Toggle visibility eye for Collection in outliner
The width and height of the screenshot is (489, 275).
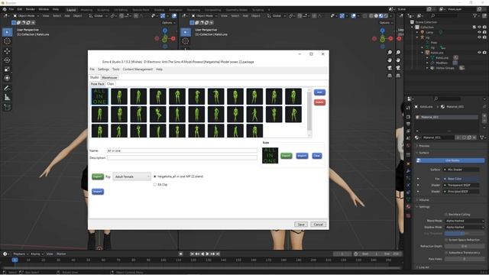[x=479, y=27]
